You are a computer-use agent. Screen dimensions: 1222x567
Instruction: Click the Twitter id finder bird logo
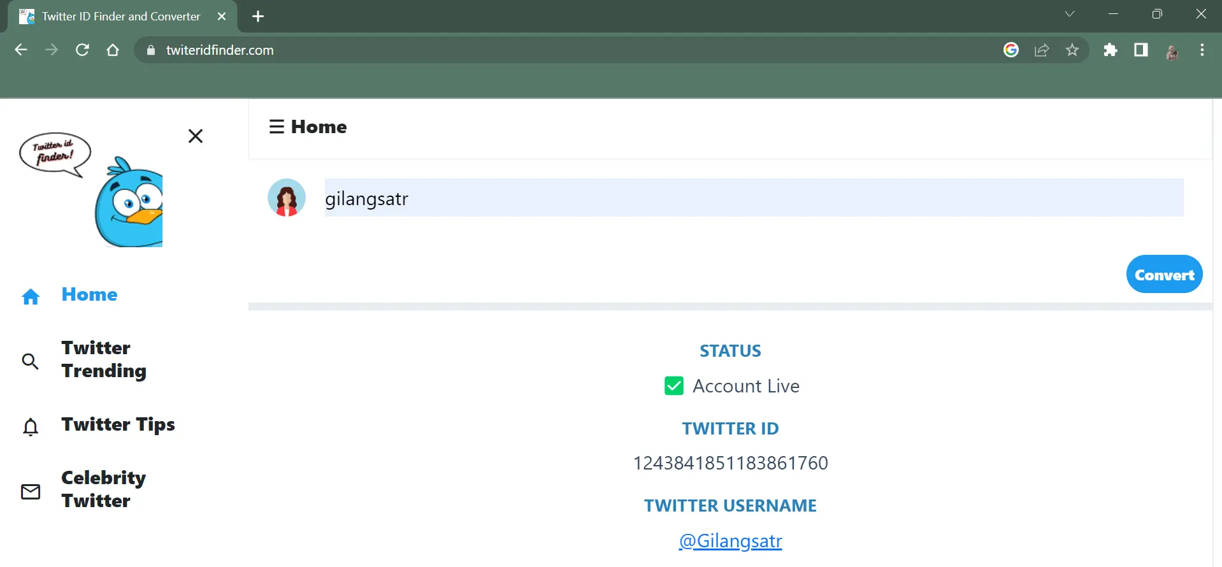[91, 189]
